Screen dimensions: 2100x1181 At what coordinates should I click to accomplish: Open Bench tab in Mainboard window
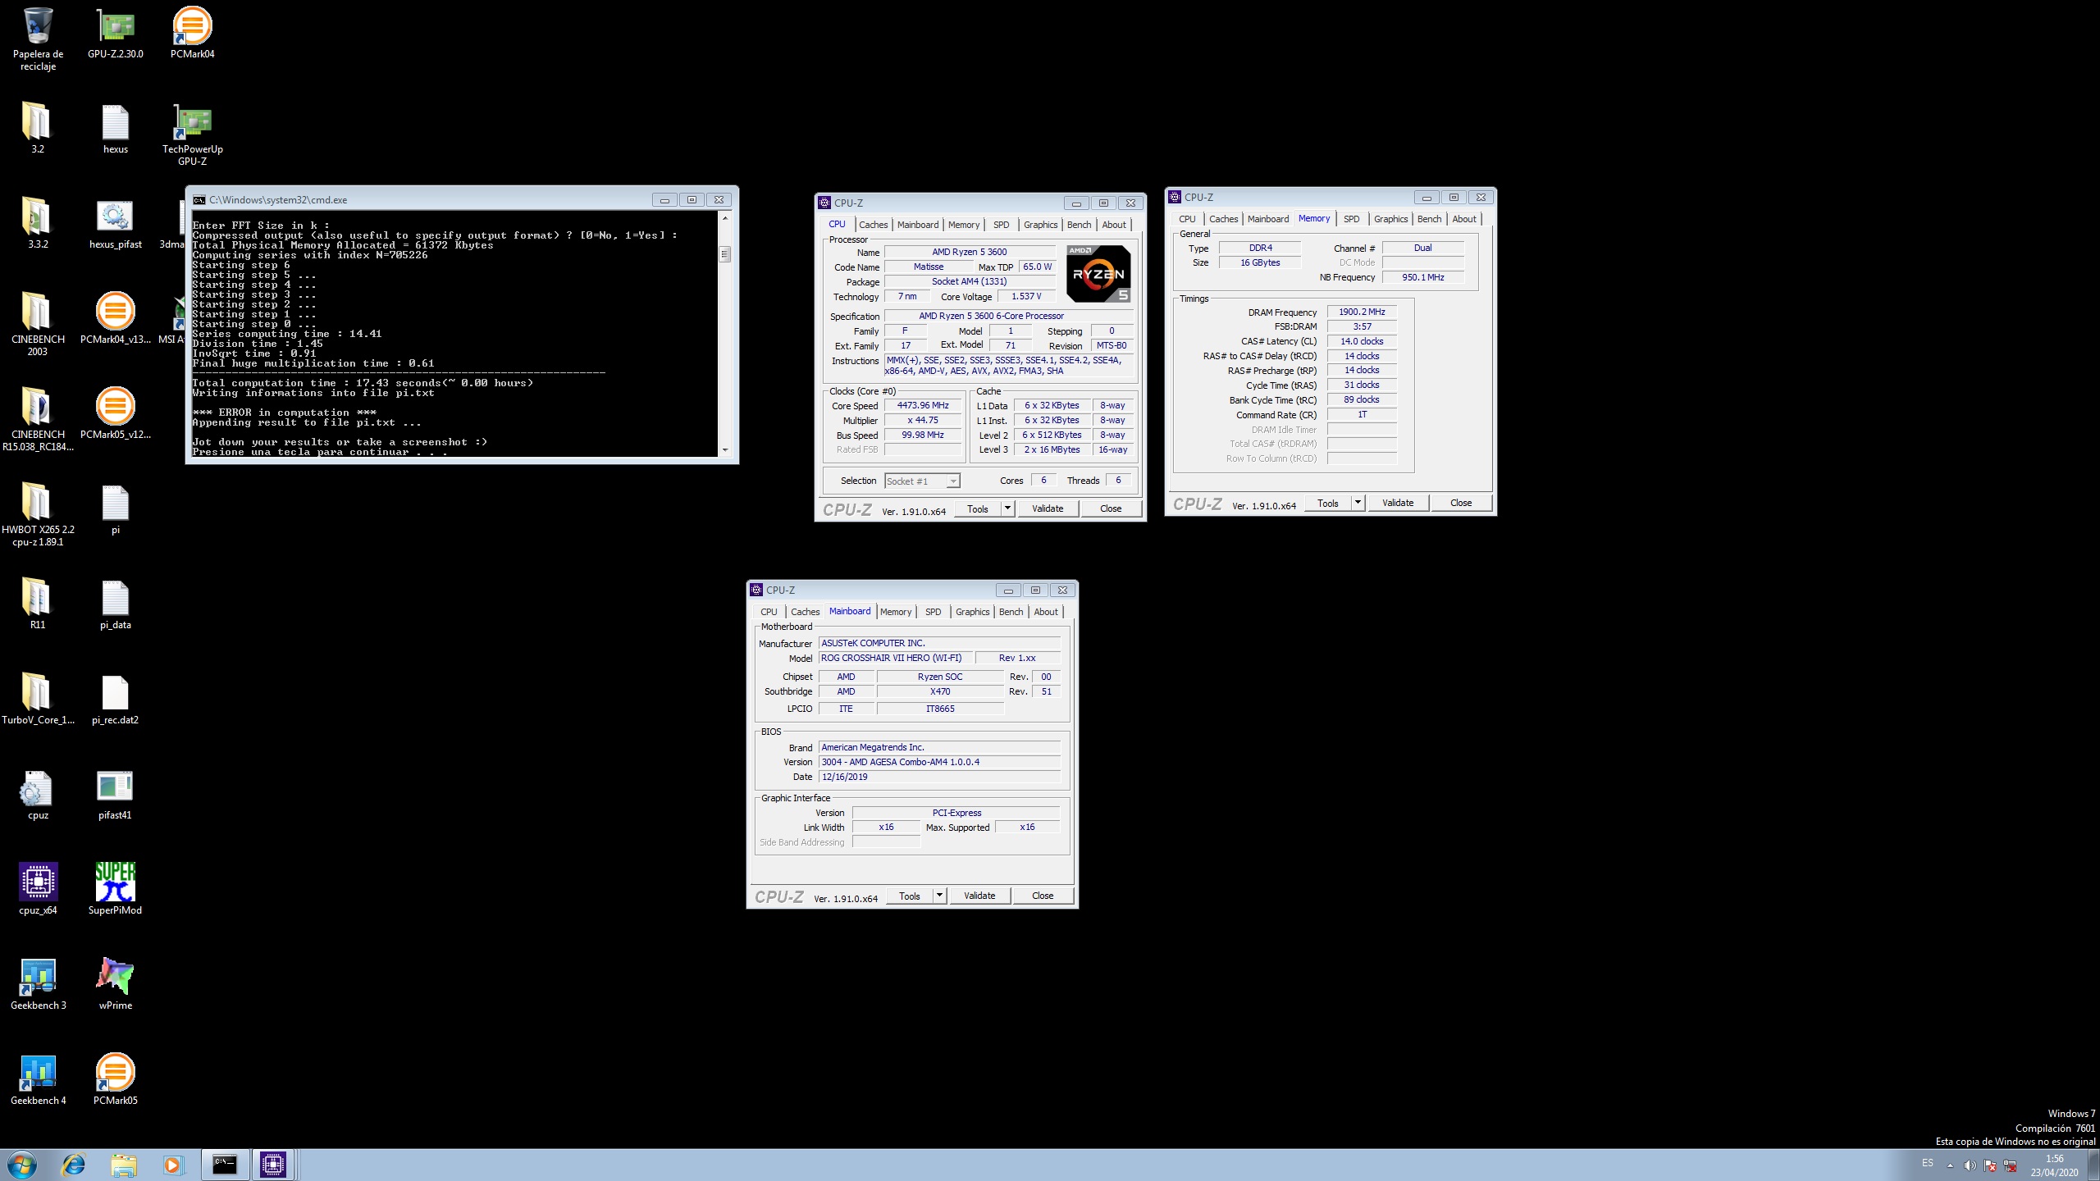pos(1011,612)
